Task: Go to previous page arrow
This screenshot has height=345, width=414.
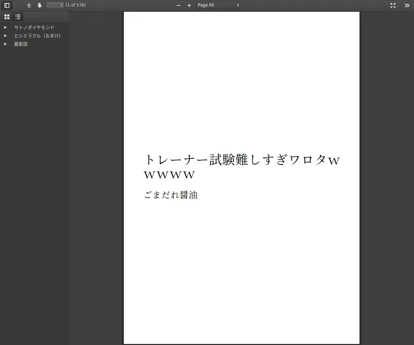Action: [29, 5]
